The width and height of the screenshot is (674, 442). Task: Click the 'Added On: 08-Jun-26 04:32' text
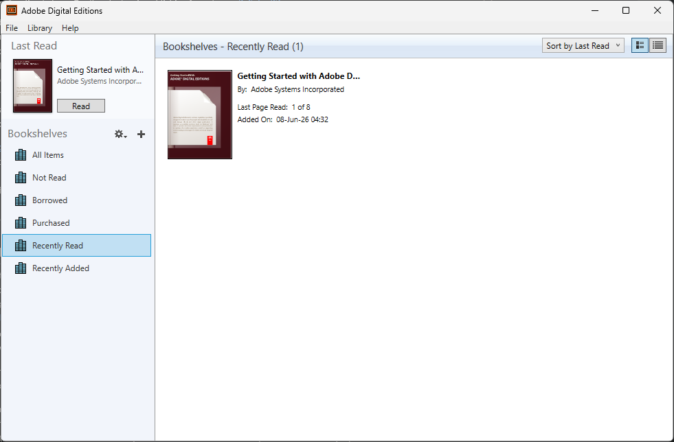tap(283, 119)
